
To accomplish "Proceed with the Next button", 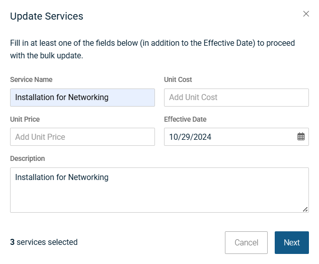I will tap(291, 242).
